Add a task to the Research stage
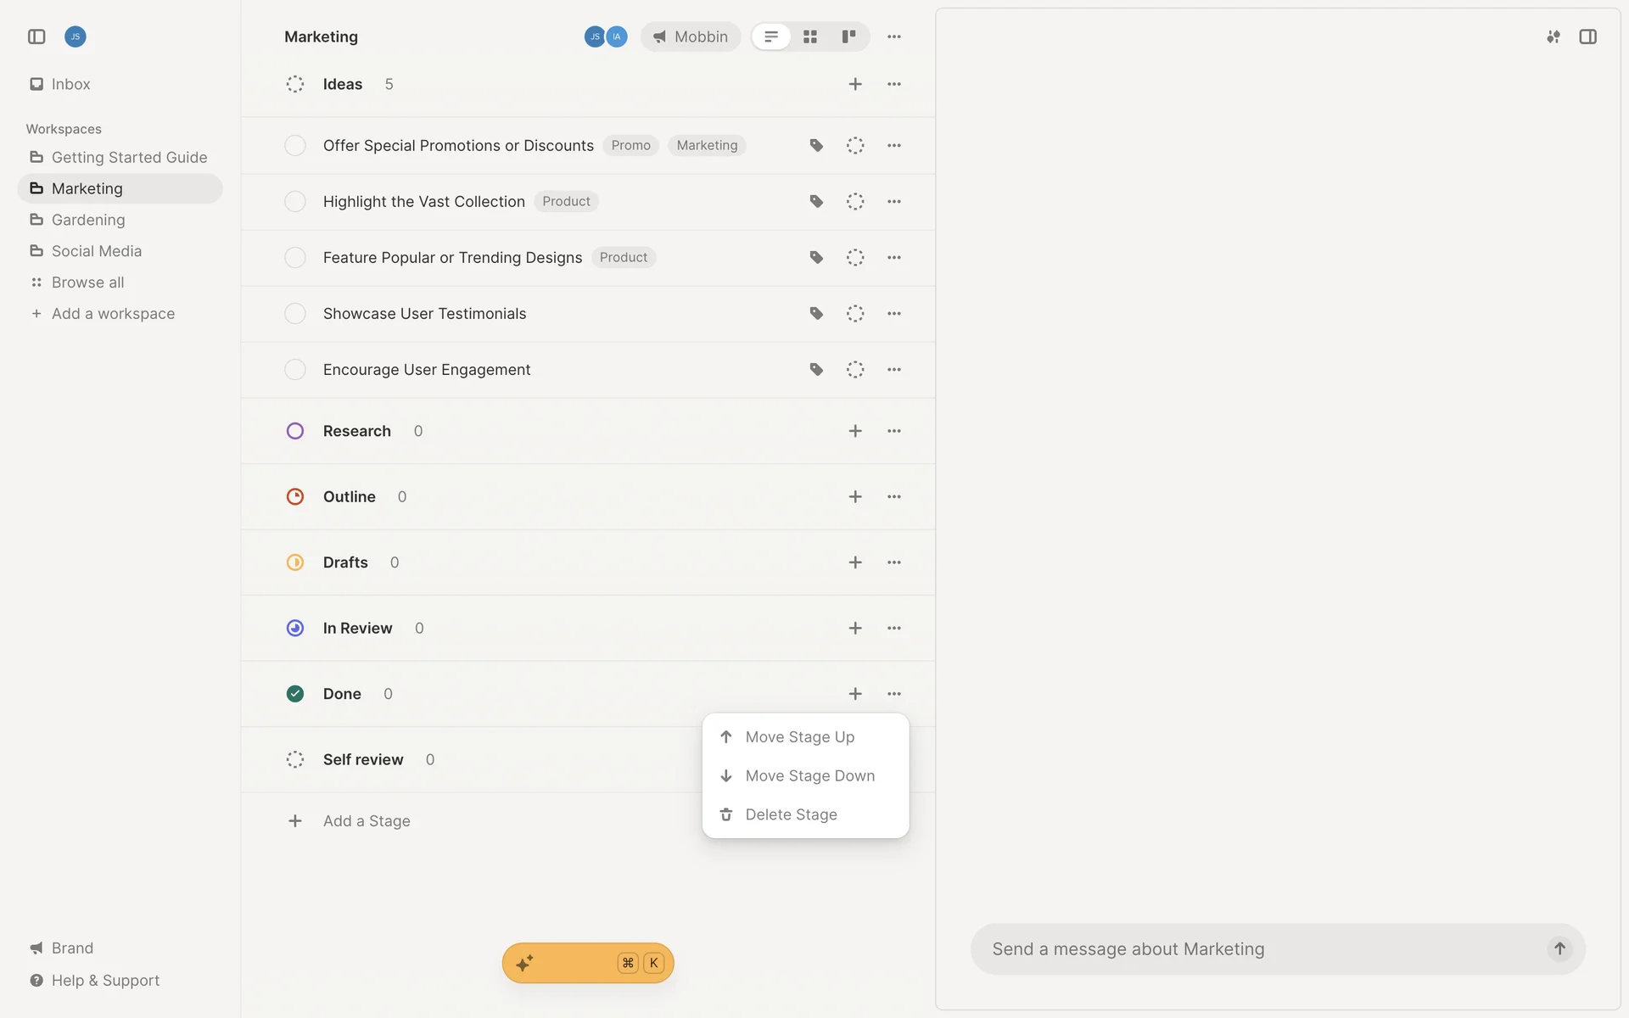1629x1018 pixels. click(855, 431)
